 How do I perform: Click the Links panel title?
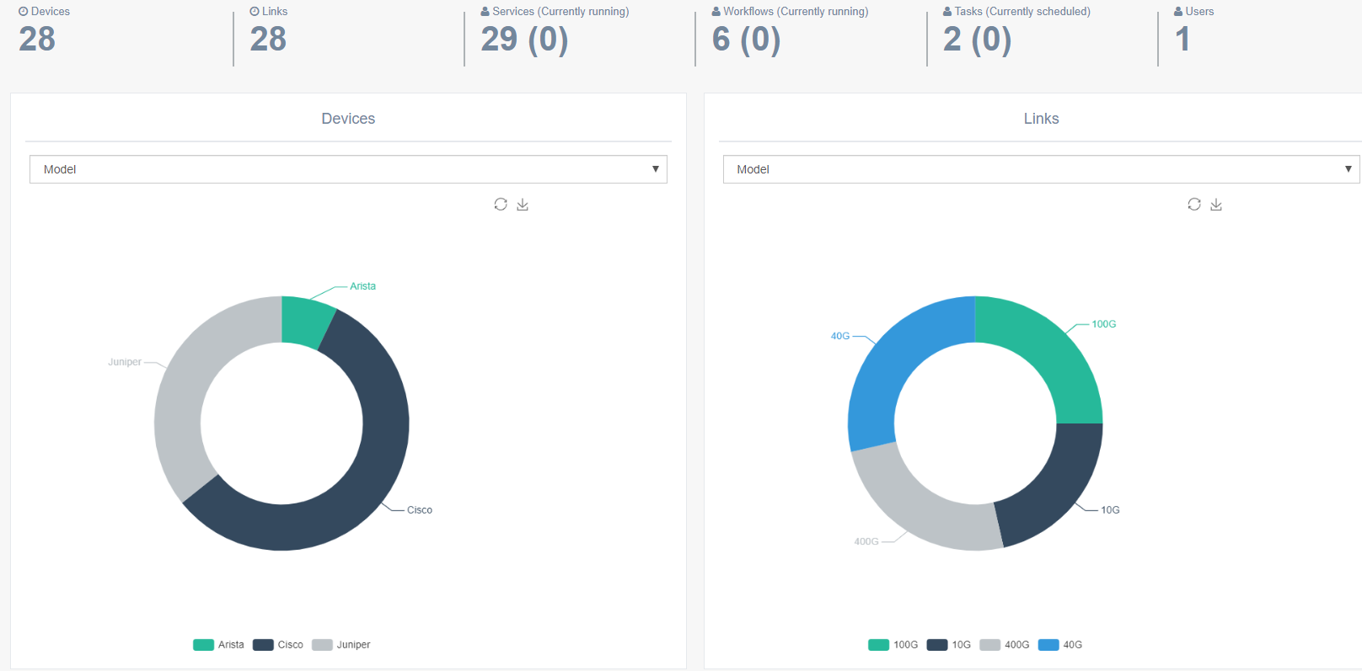(1041, 119)
